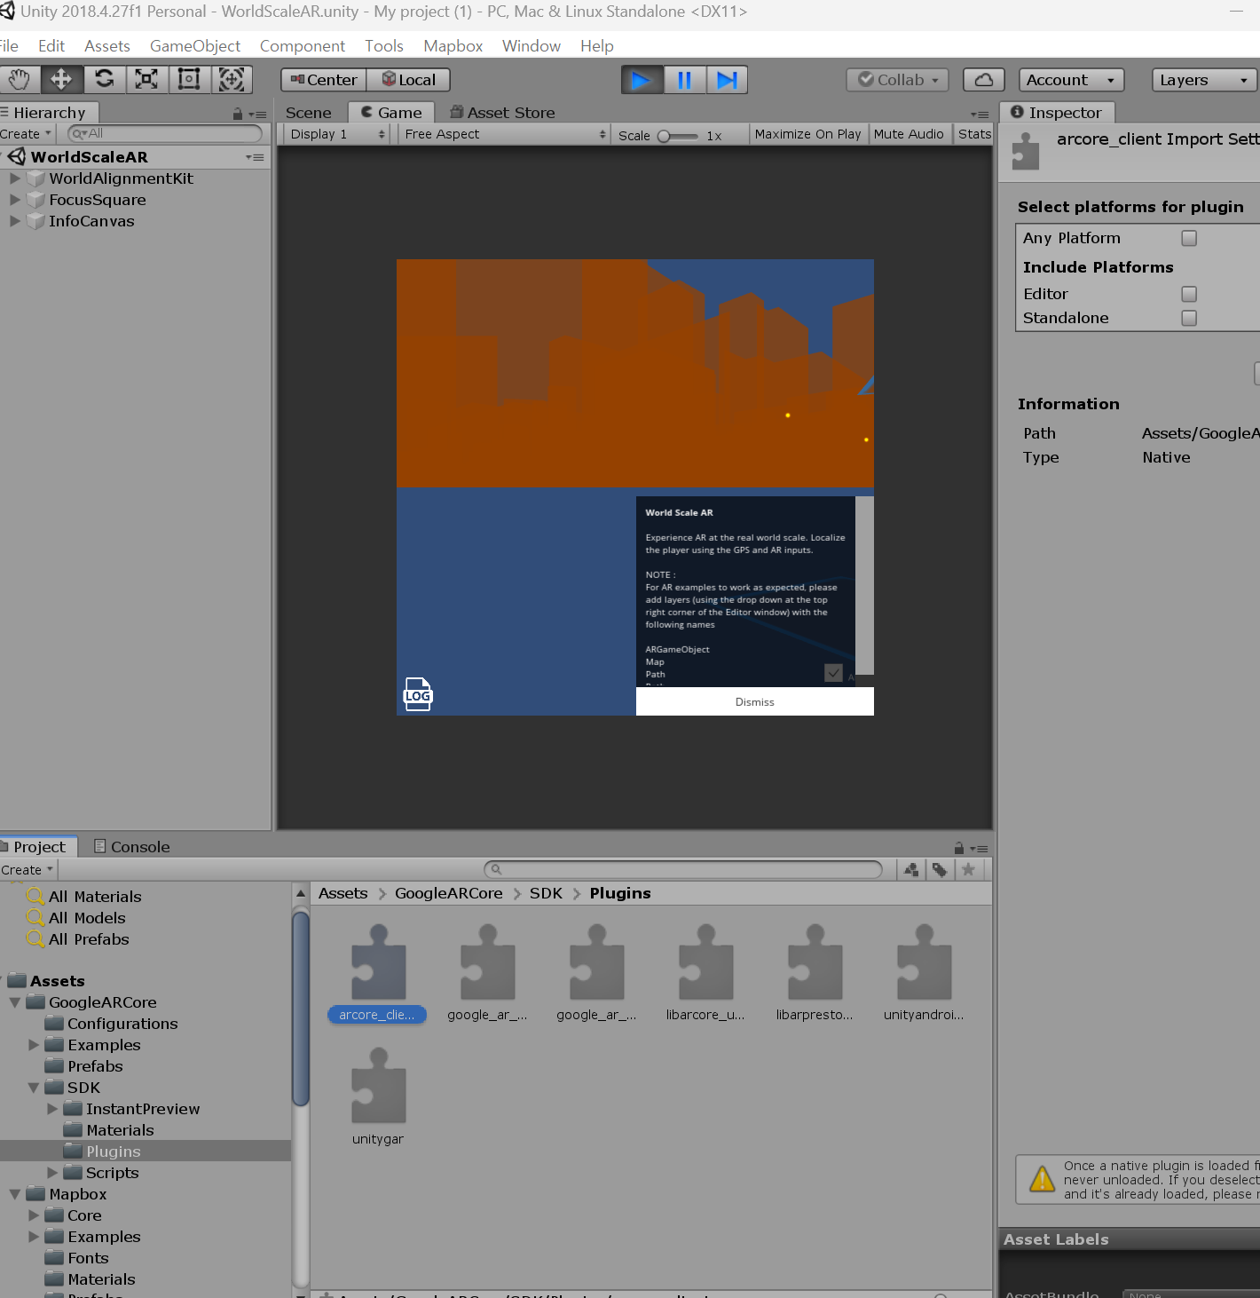The height and width of the screenshot is (1298, 1260).
Task: Select the Rect transform tool
Action: 189,80
